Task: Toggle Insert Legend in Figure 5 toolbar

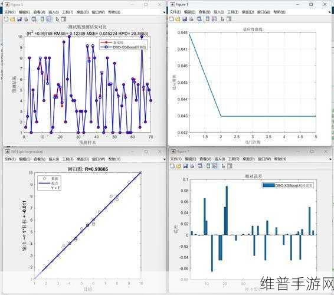Action: coord(49,19)
